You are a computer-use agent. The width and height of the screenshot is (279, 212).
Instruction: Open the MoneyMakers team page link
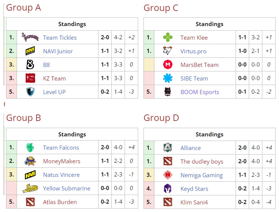[62, 161]
